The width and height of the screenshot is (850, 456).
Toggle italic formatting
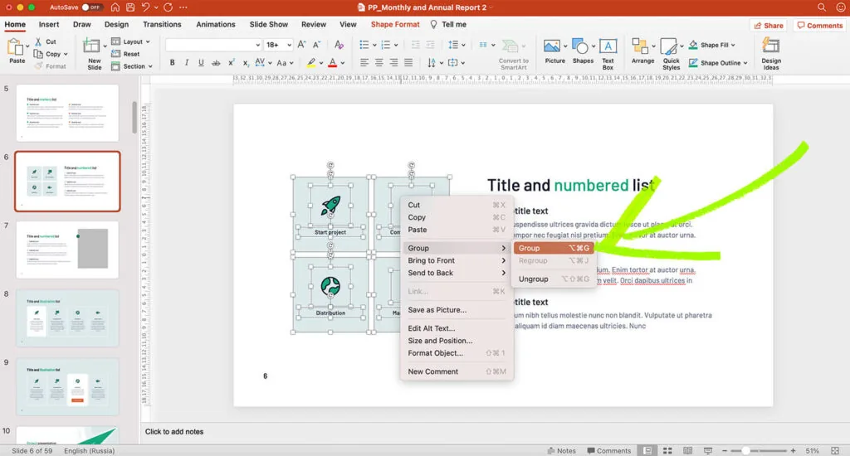pos(187,63)
